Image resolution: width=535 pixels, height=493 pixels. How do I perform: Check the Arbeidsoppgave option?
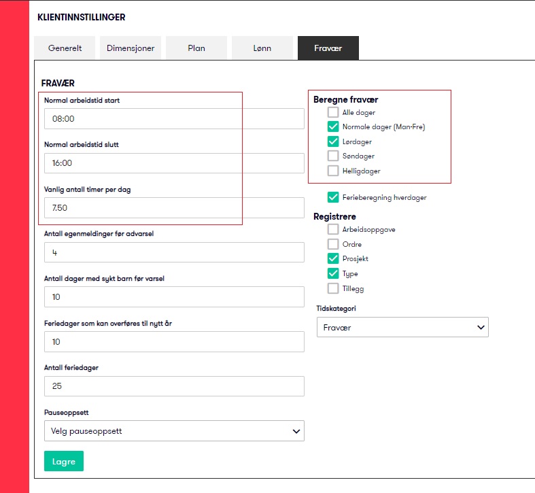(333, 229)
